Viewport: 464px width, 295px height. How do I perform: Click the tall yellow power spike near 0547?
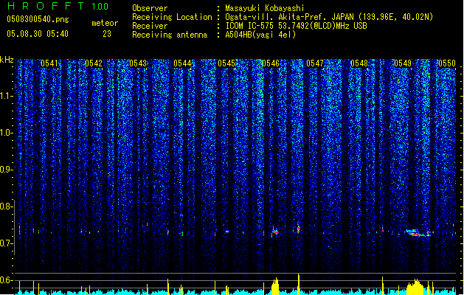[299, 284]
